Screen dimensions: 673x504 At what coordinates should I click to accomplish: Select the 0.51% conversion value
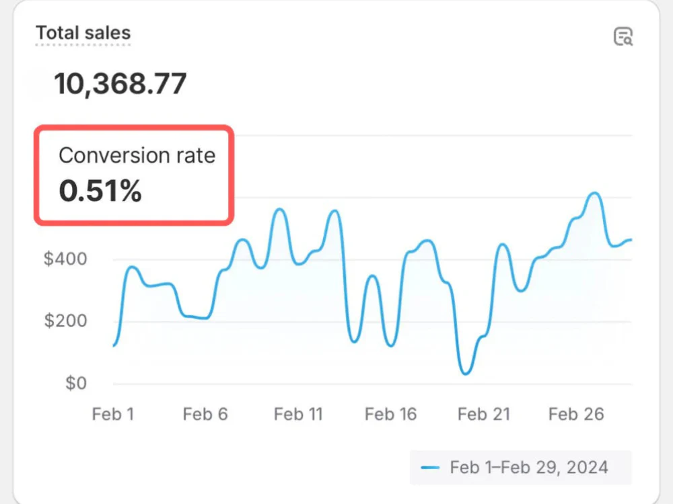point(100,192)
